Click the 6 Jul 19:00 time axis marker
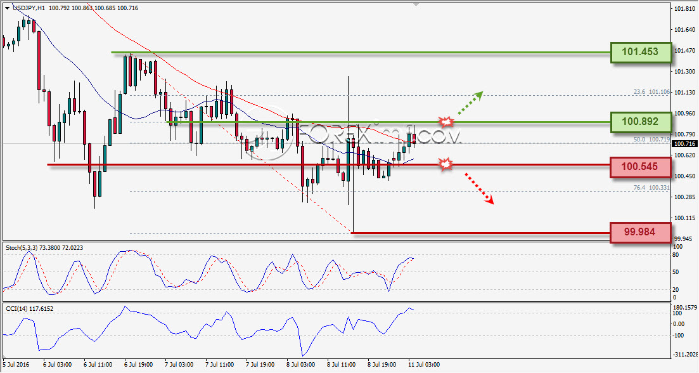Image resolution: width=699 pixels, height=373 pixels. click(139, 365)
